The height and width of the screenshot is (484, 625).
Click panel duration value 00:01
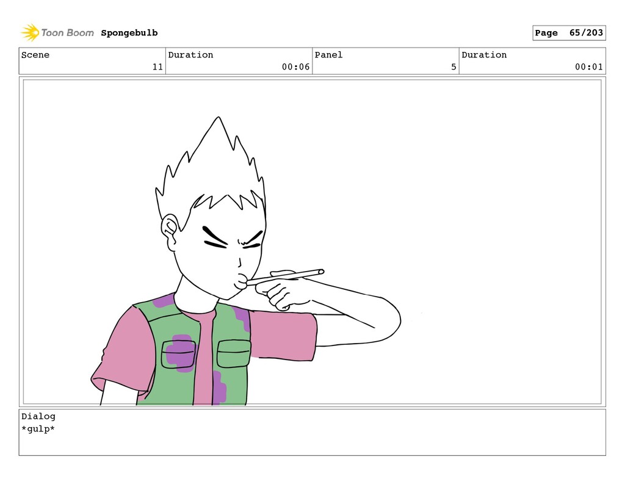tap(589, 67)
